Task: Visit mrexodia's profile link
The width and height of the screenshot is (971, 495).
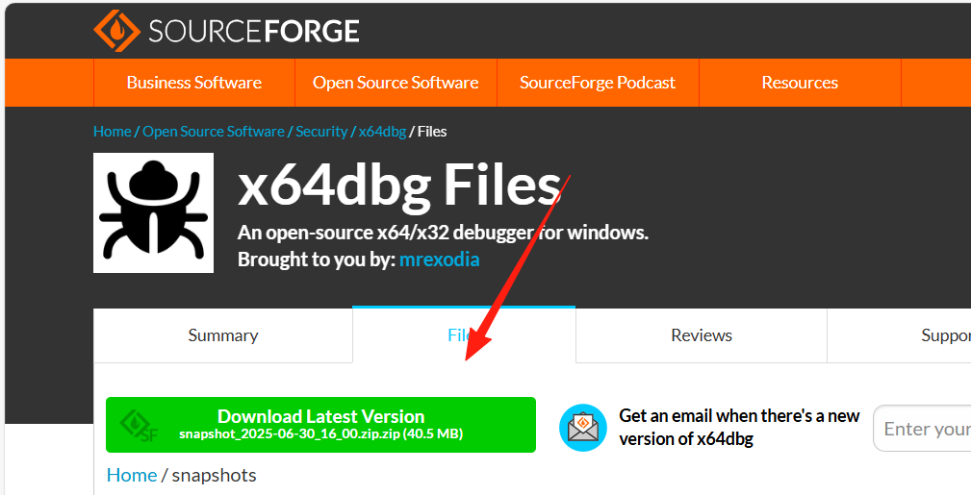Action: tap(440, 260)
